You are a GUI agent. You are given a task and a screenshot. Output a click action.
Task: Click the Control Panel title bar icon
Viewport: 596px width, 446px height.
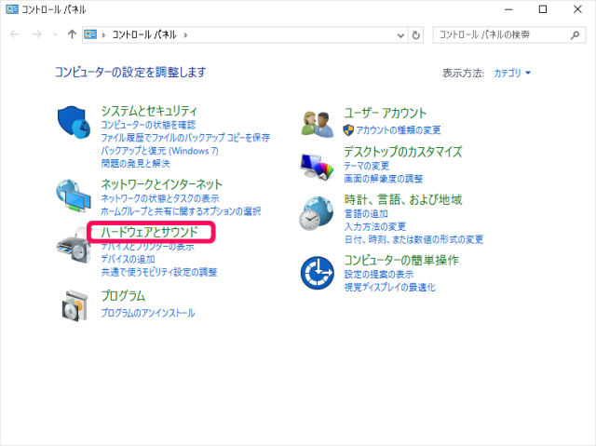click(12, 9)
